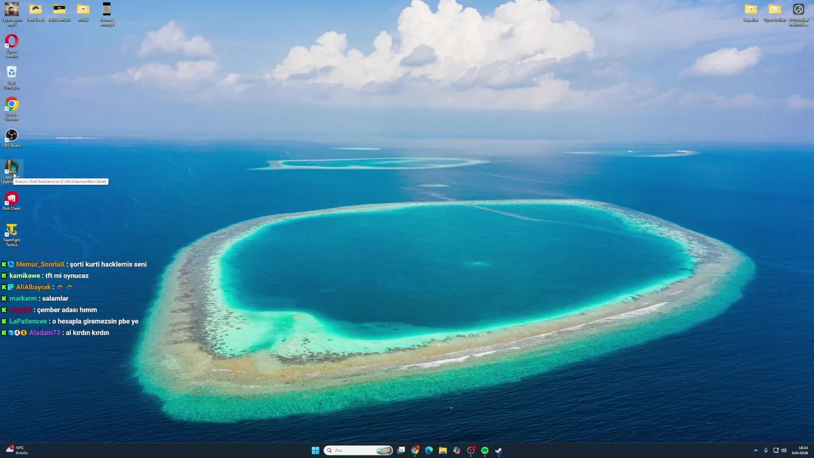Screen dimensions: 814x458
Task: Click chat message 'çember adası hımm'
Action: click(x=67, y=310)
